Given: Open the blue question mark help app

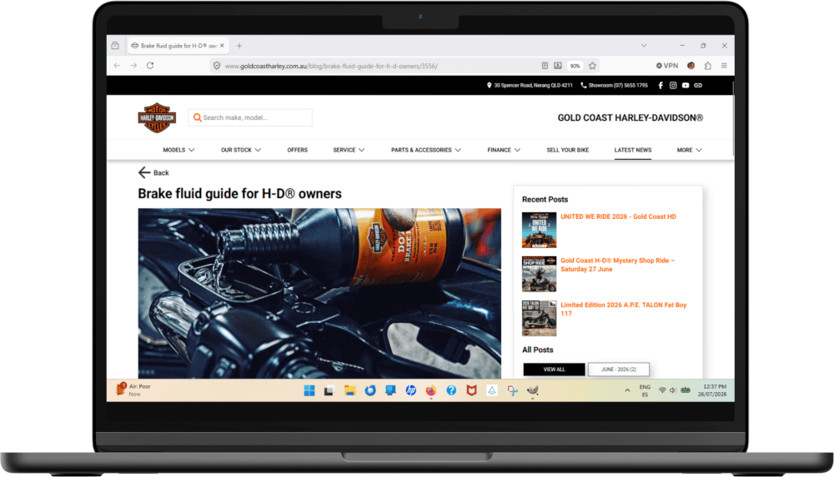Looking at the screenshot, I should click(451, 391).
